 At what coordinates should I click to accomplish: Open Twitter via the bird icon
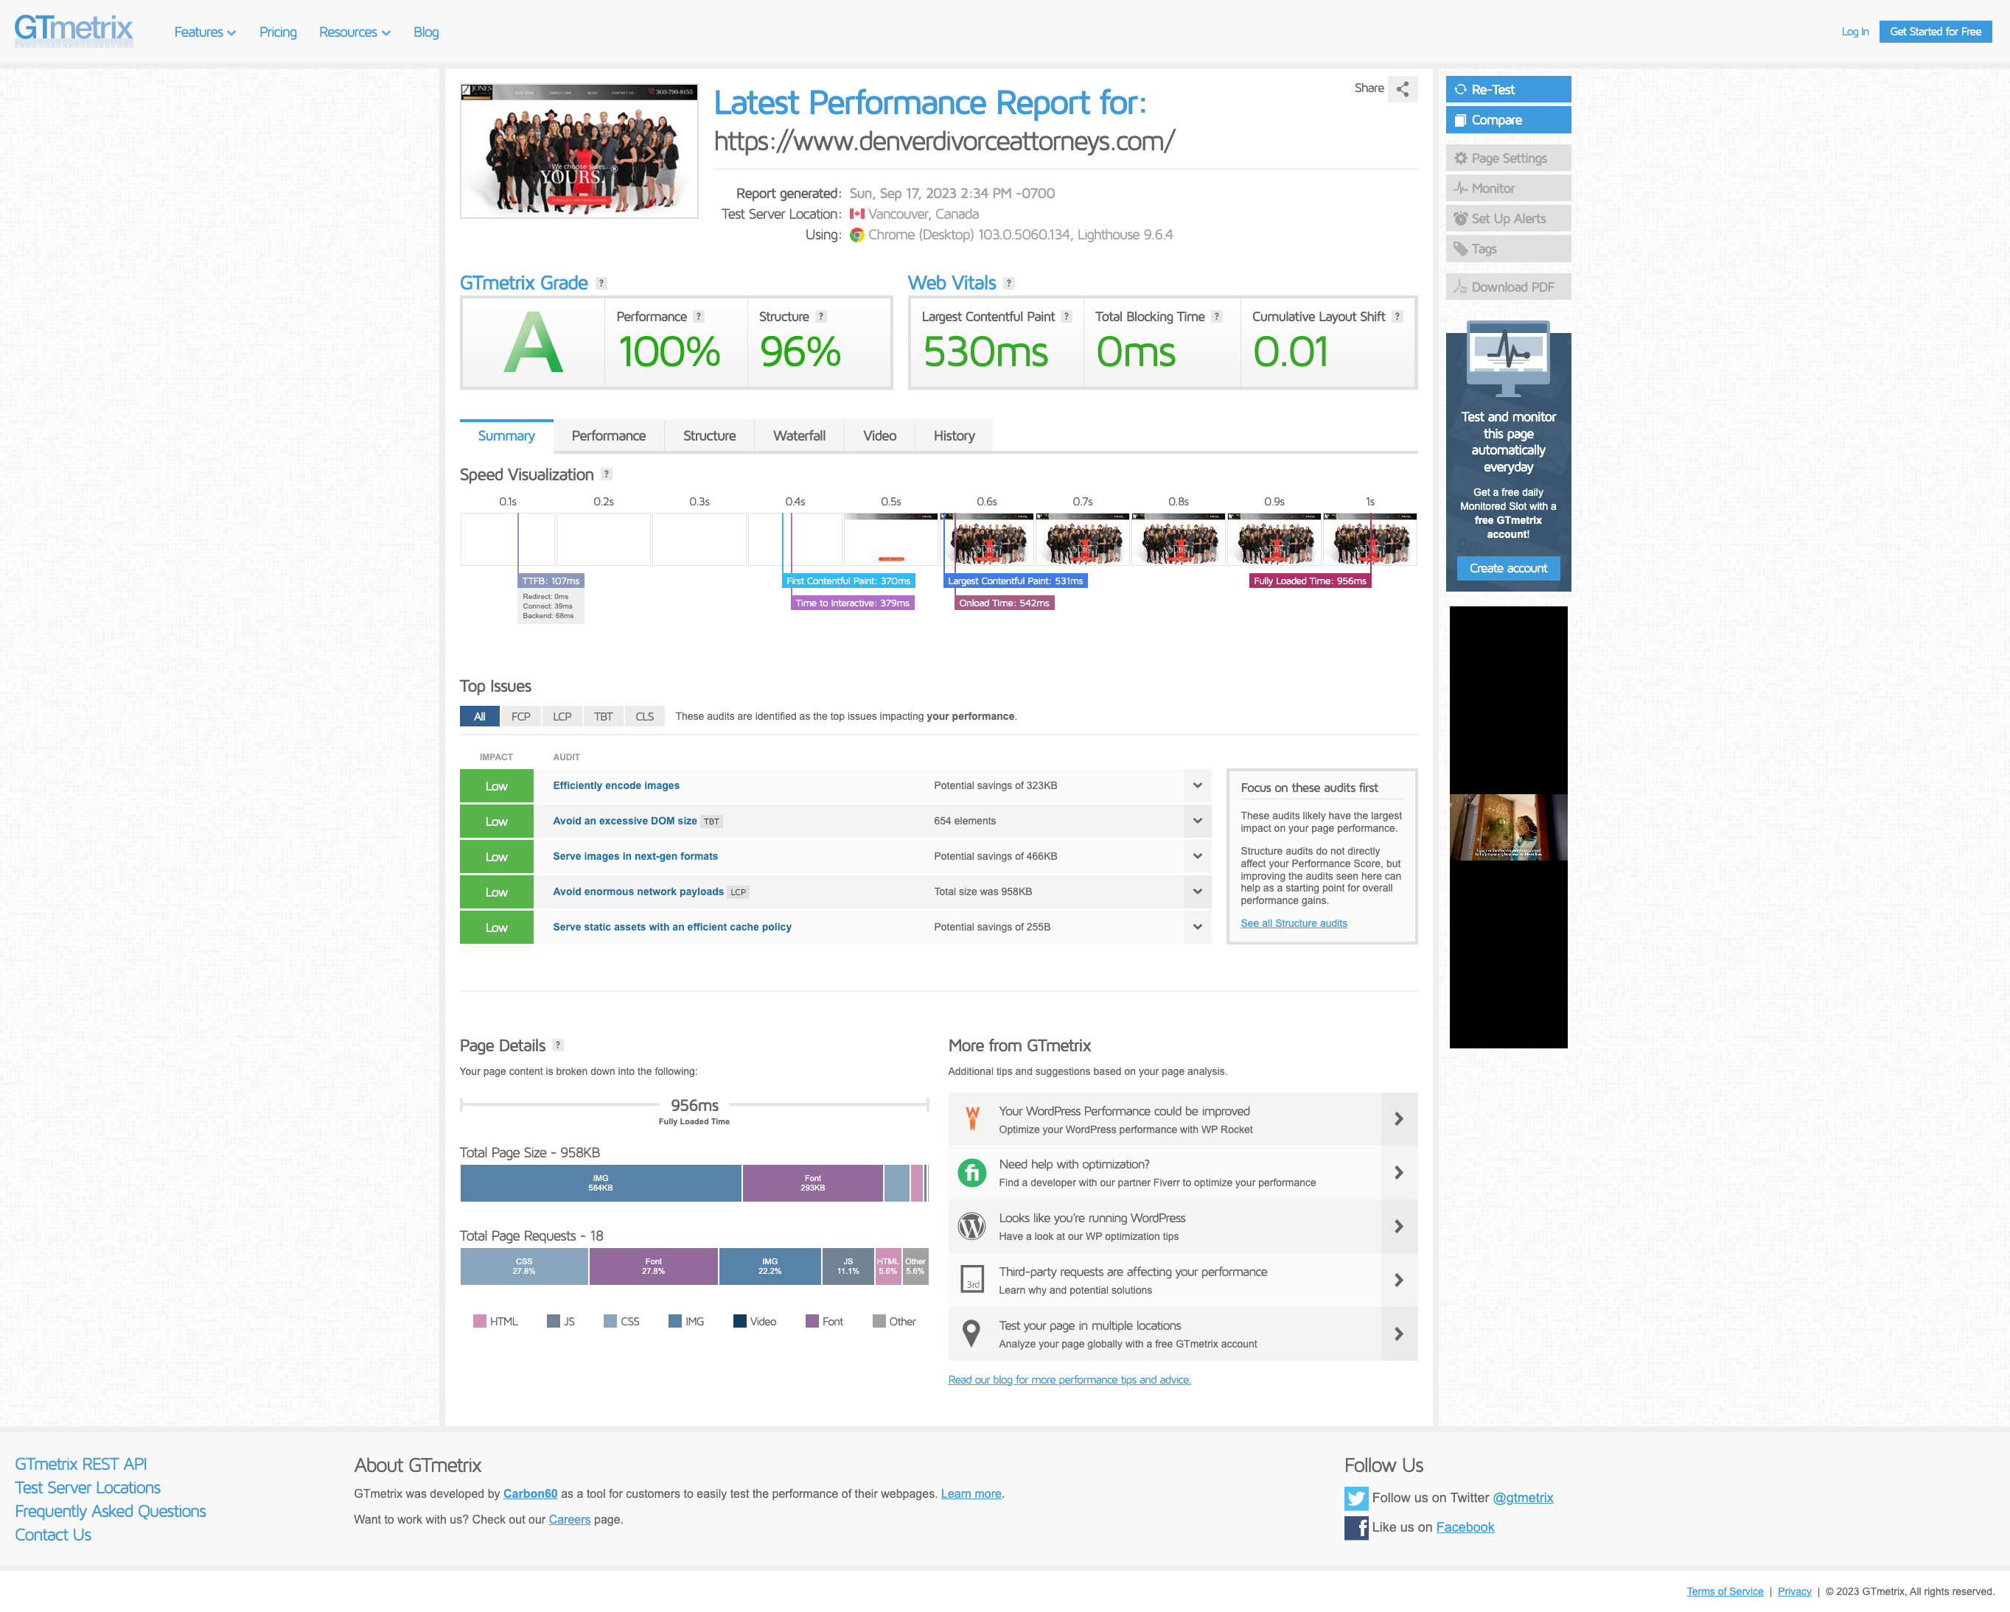coord(1355,1497)
